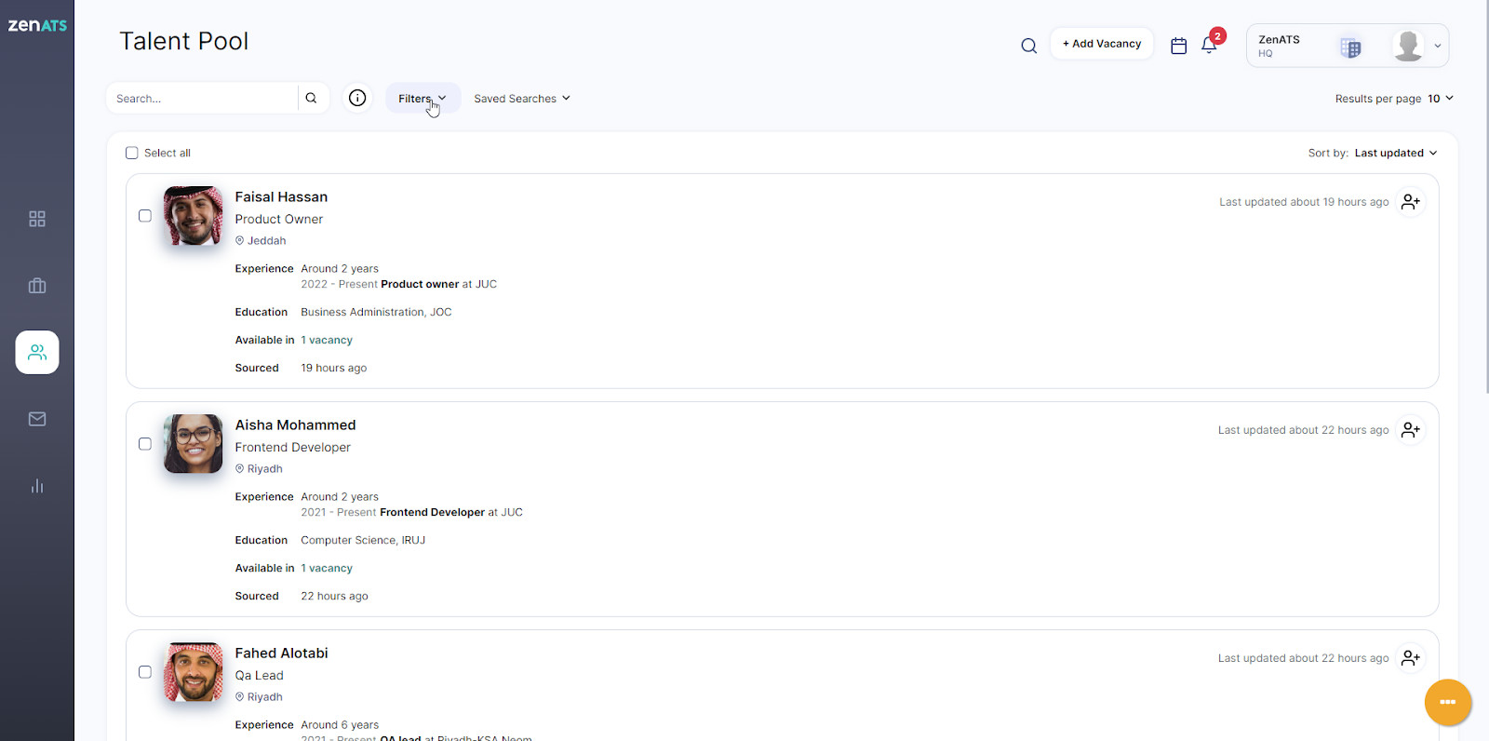This screenshot has width=1489, height=741.
Task: Tick the Select all checkbox
Action: (132, 153)
